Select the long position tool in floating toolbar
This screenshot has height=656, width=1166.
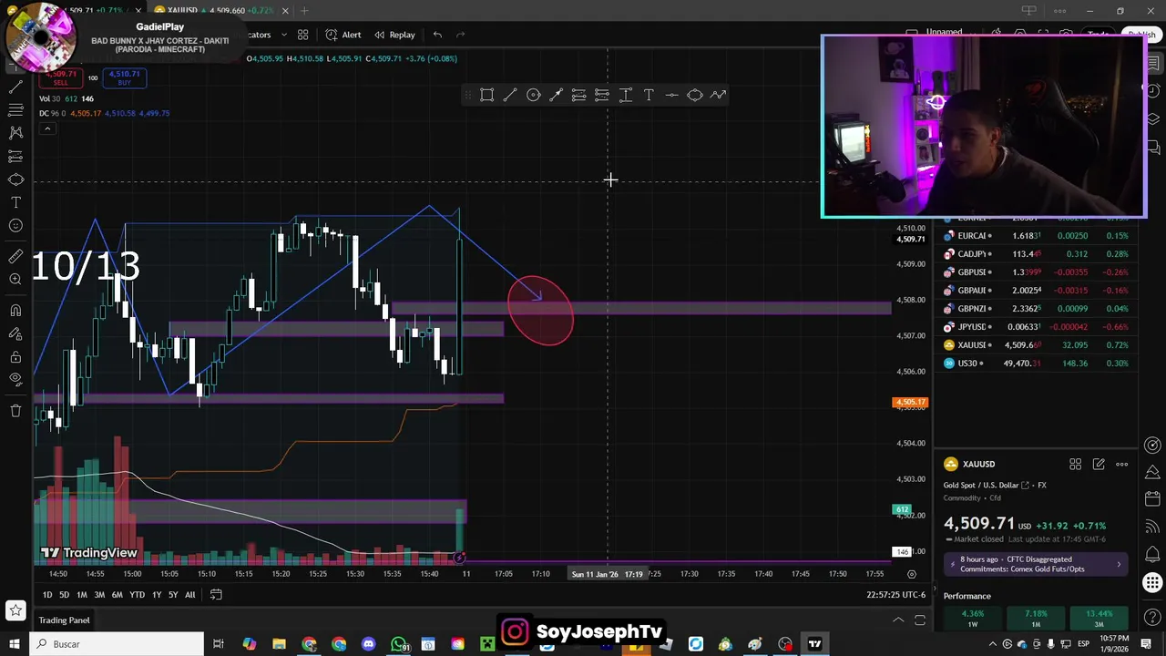point(579,95)
